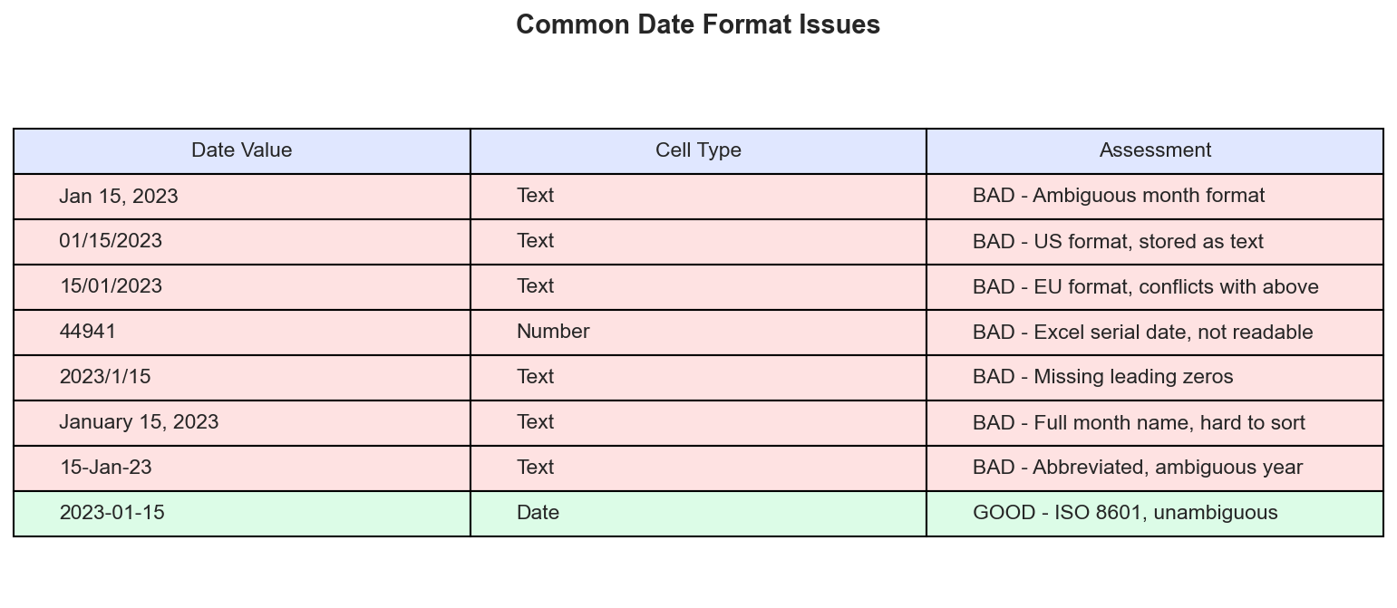Click the Assessment column header
The image size is (1397, 608).
tap(1155, 151)
